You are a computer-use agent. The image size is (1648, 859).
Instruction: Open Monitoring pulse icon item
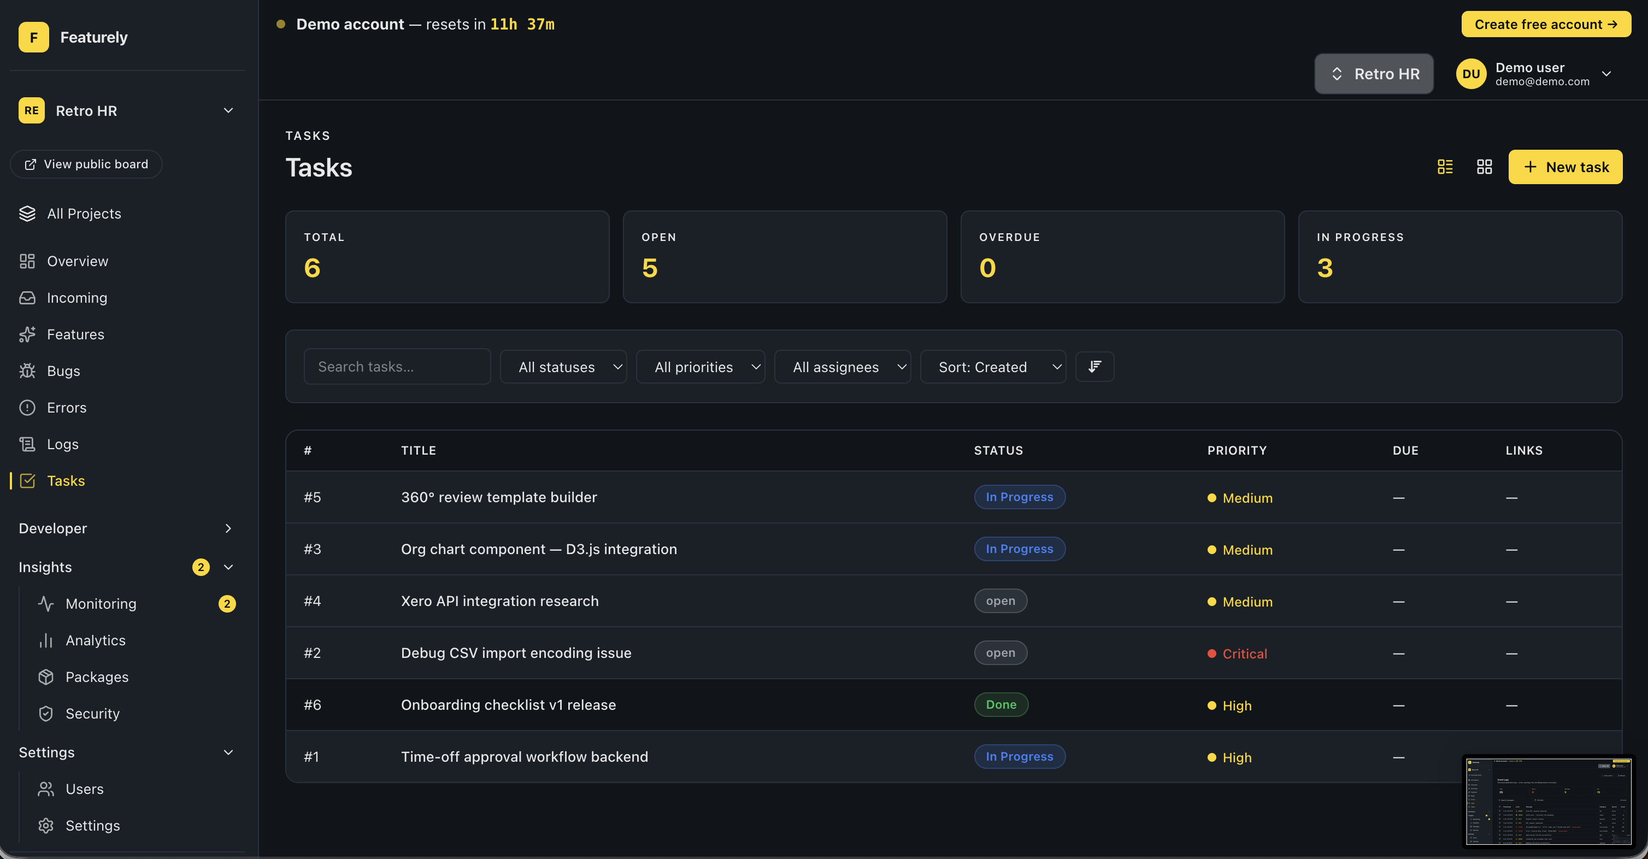click(46, 604)
